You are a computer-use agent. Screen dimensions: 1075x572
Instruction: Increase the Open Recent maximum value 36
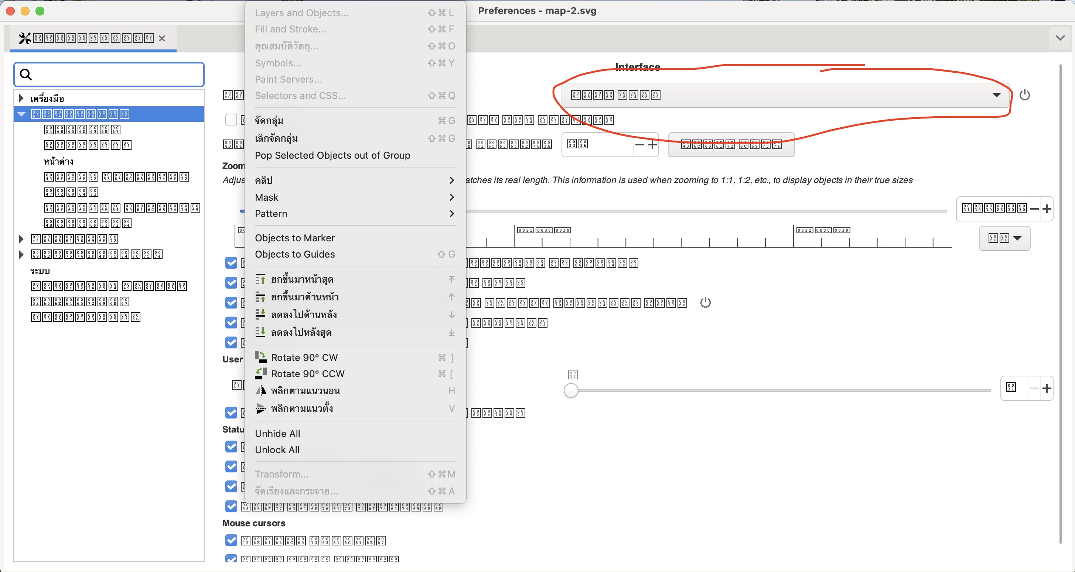pyautogui.click(x=652, y=145)
